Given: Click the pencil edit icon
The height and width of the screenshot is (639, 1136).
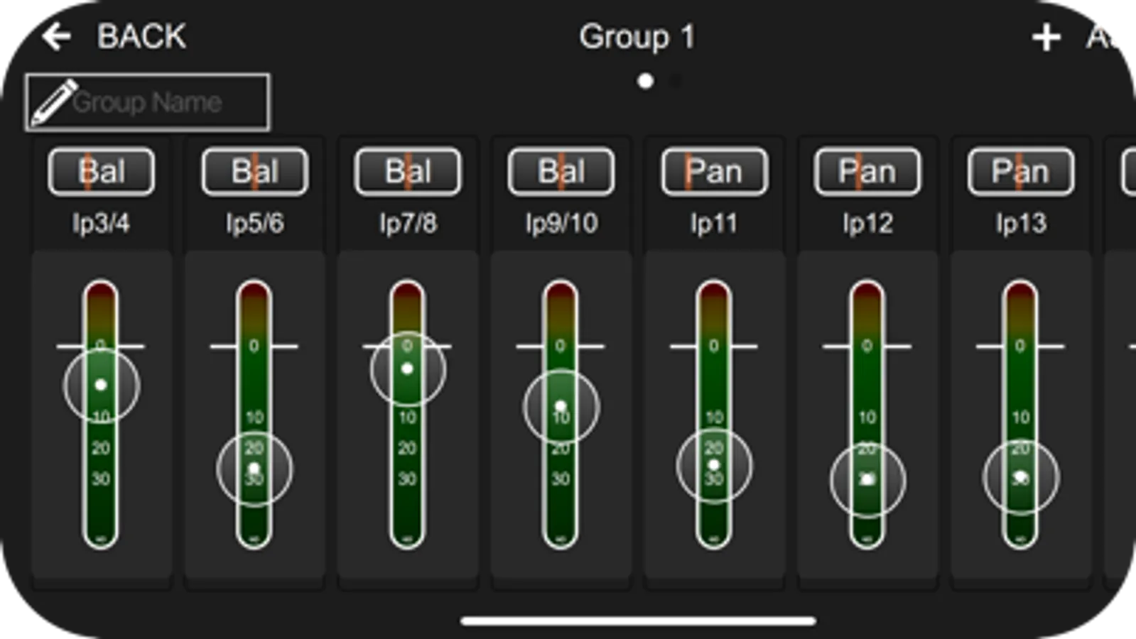Looking at the screenshot, I should (53, 103).
